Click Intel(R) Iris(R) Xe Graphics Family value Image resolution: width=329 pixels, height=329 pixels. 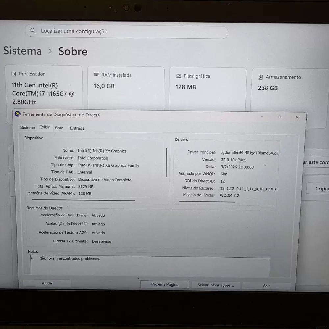(109, 165)
